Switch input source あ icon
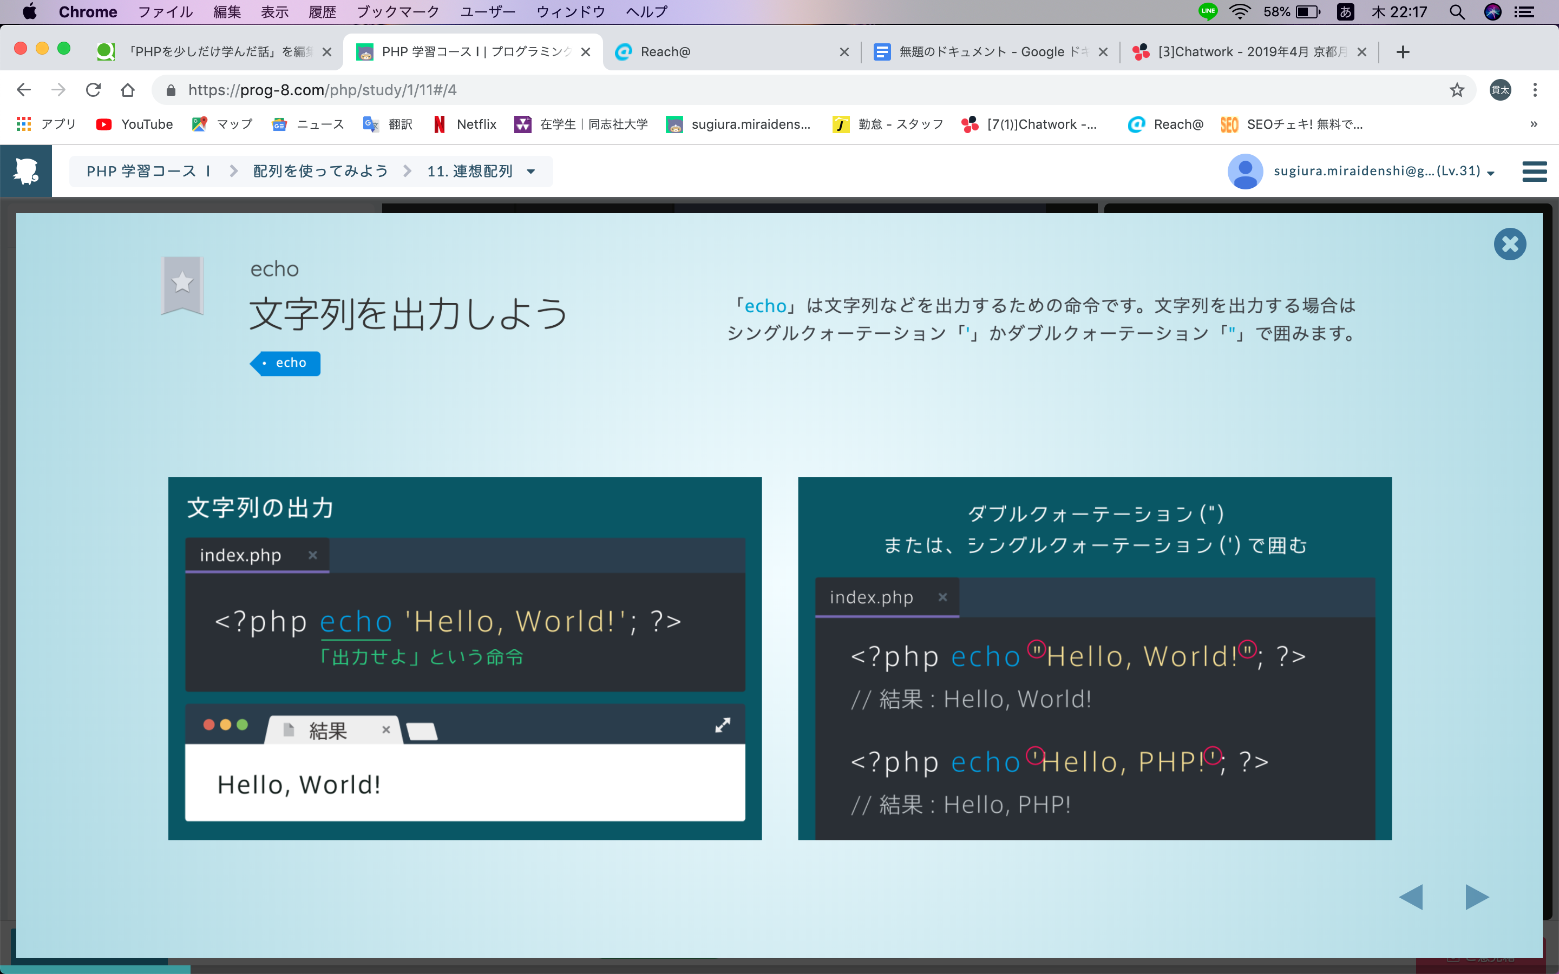The height and width of the screenshot is (974, 1559). pyautogui.click(x=1345, y=11)
